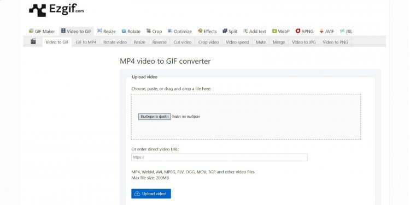This screenshot has height=205, width=410.
Task: Click the dashed drag-and-drop file area
Action: click(246, 117)
